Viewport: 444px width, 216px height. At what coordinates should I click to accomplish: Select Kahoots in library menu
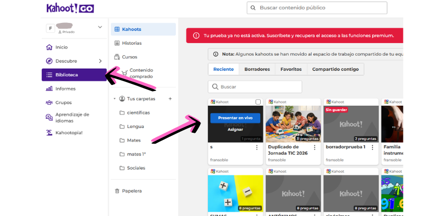pyautogui.click(x=143, y=29)
